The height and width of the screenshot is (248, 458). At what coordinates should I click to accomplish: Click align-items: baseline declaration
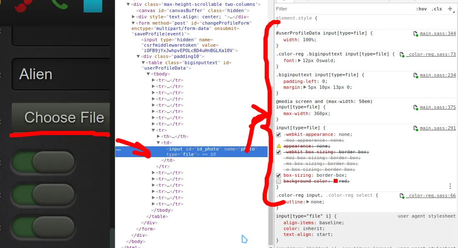pyautogui.click(x=314, y=223)
